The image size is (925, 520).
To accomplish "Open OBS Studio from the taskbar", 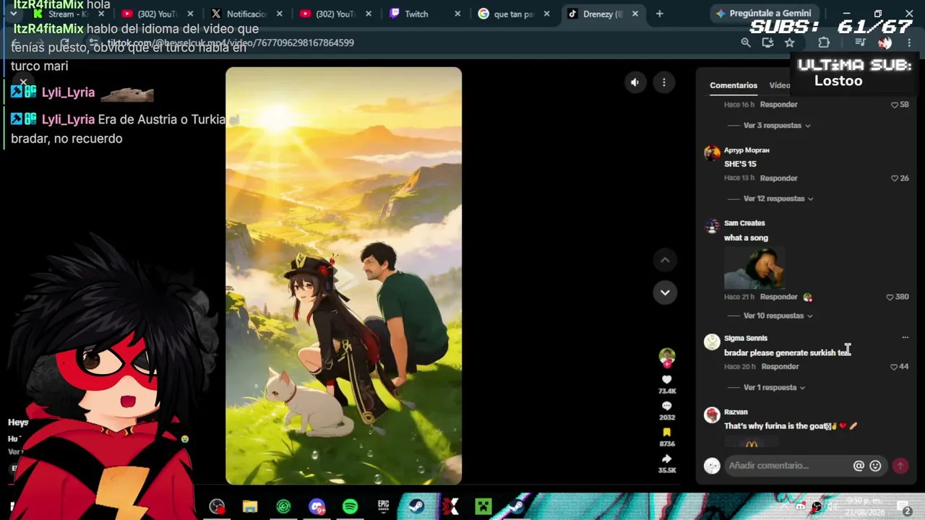I will click(217, 507).
